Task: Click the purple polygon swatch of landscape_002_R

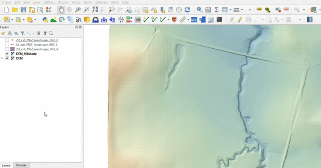Action: 12,49
